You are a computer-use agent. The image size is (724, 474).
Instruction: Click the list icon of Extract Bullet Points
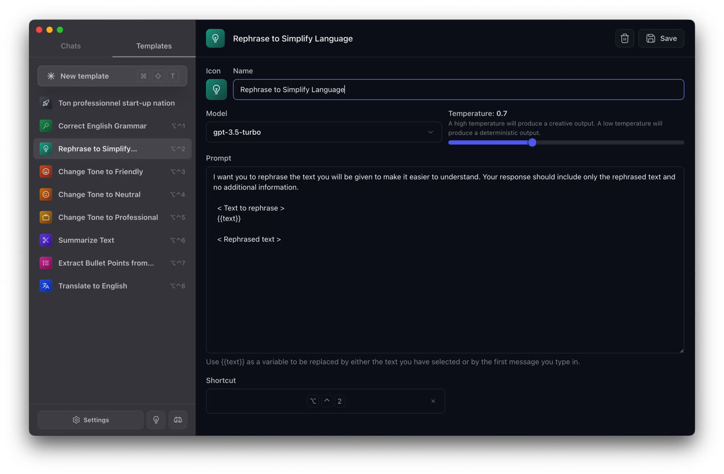click(46, 263)
